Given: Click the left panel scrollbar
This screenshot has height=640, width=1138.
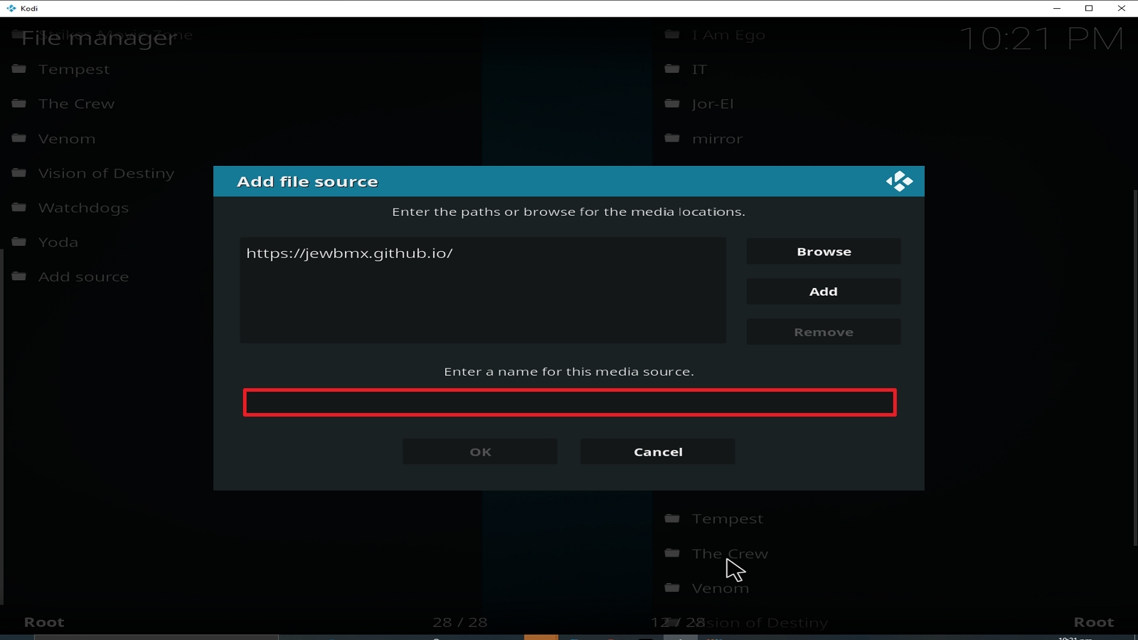Looking at the screenshot, I should point(2,427).
